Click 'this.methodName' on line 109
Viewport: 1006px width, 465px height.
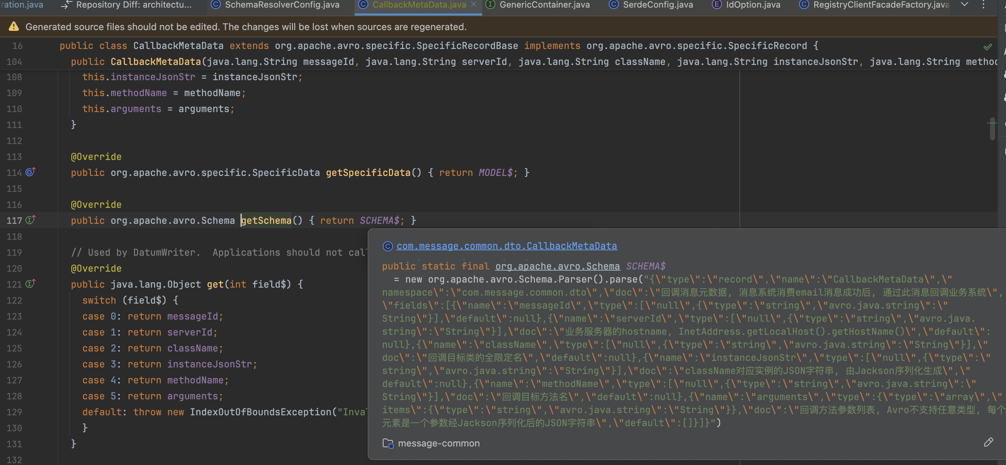pyautogui.click(x=124, y=93)
